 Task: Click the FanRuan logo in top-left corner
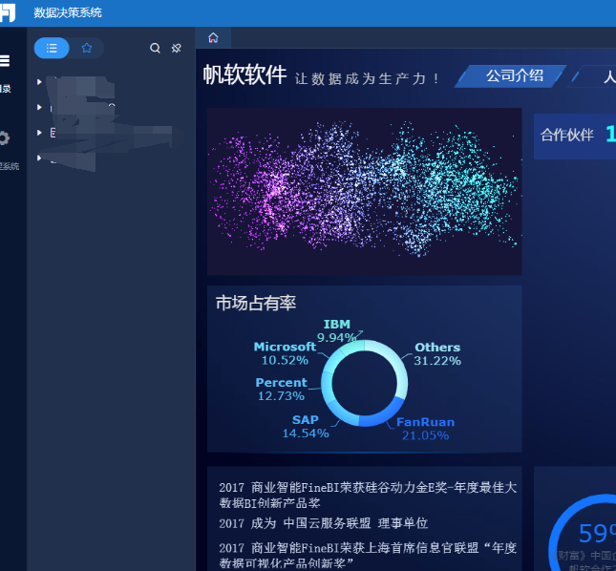[8, 11]
